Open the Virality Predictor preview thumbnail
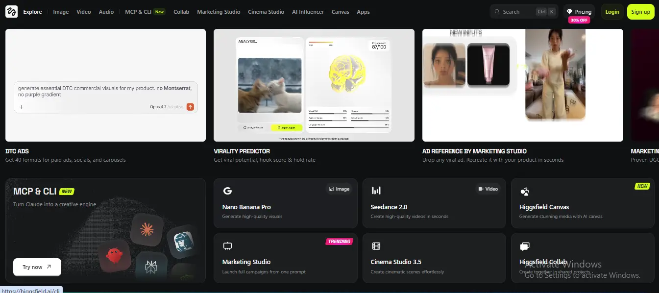Screen dimensions: 659x293 click(314, 85)
